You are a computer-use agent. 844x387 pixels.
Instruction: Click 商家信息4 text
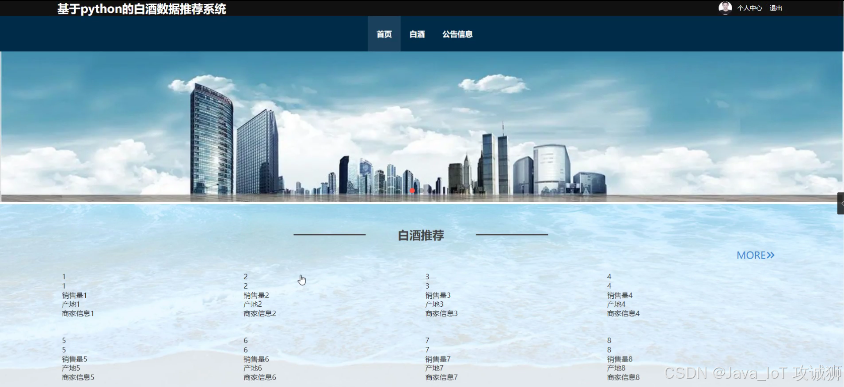[623, 313]
